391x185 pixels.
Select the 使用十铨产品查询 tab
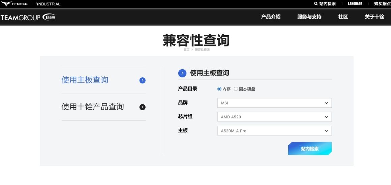point(92,107)
